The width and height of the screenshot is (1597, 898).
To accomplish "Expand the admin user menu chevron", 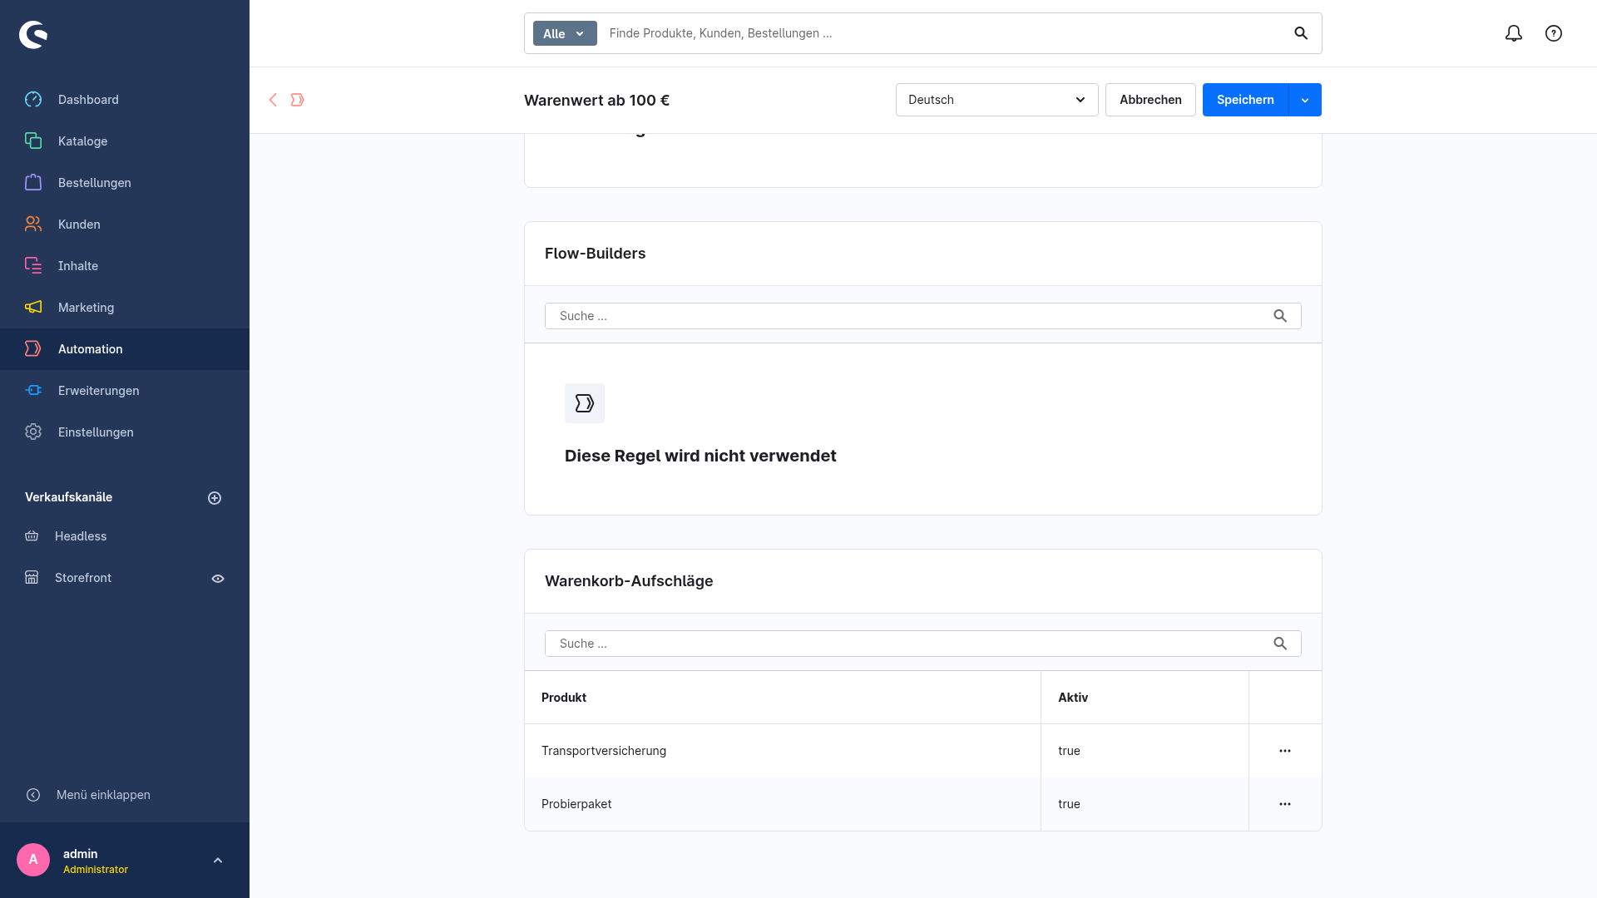I will pos(218,861).
